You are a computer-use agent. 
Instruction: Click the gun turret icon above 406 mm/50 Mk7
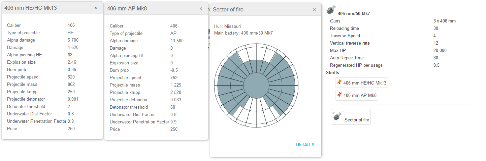coord(331,10)
